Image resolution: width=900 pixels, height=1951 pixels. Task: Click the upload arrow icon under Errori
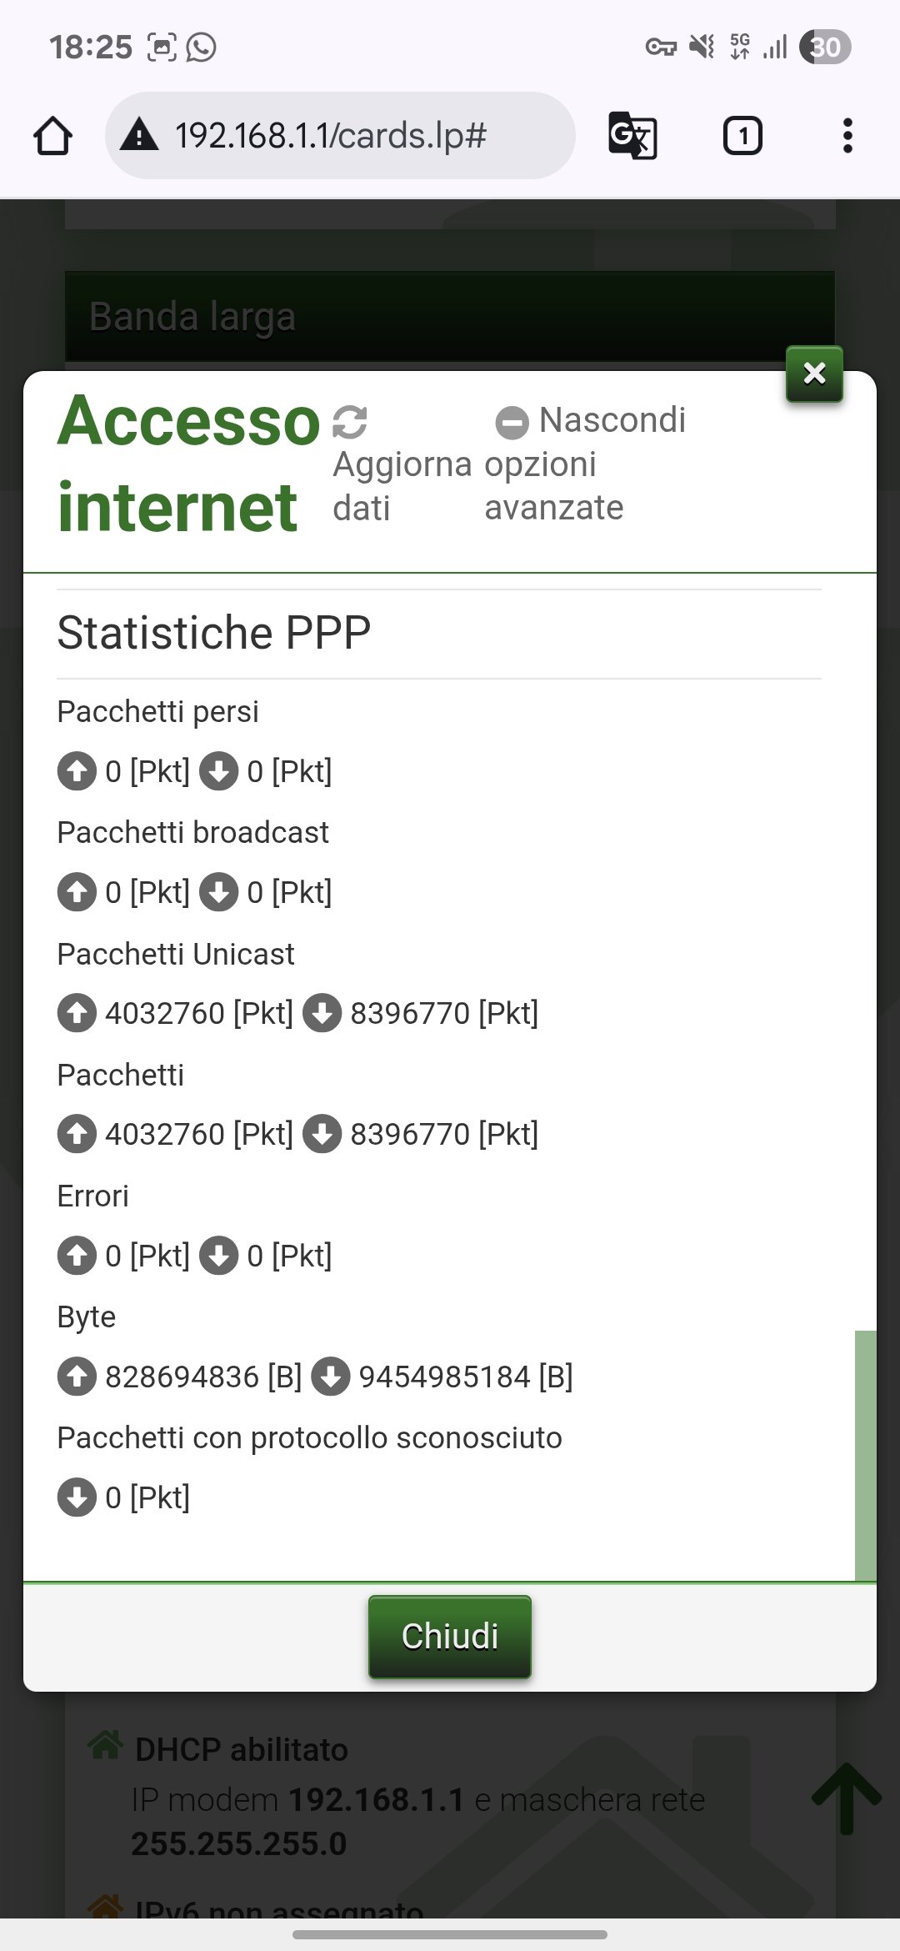pos(77,1256)
